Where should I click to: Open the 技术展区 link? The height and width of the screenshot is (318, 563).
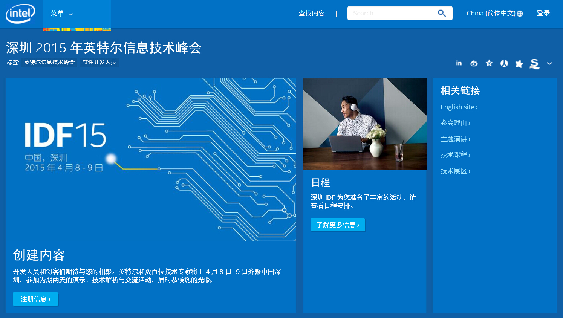[455, 171]
